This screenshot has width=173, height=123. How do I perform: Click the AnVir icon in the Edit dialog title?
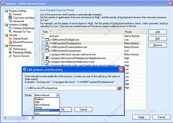click(x=25, y=70)
